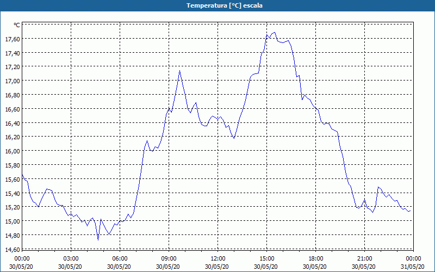Click the 14,60 y-axis value
435x272 pixels.
pyautogui.click(x=13, y=250)
